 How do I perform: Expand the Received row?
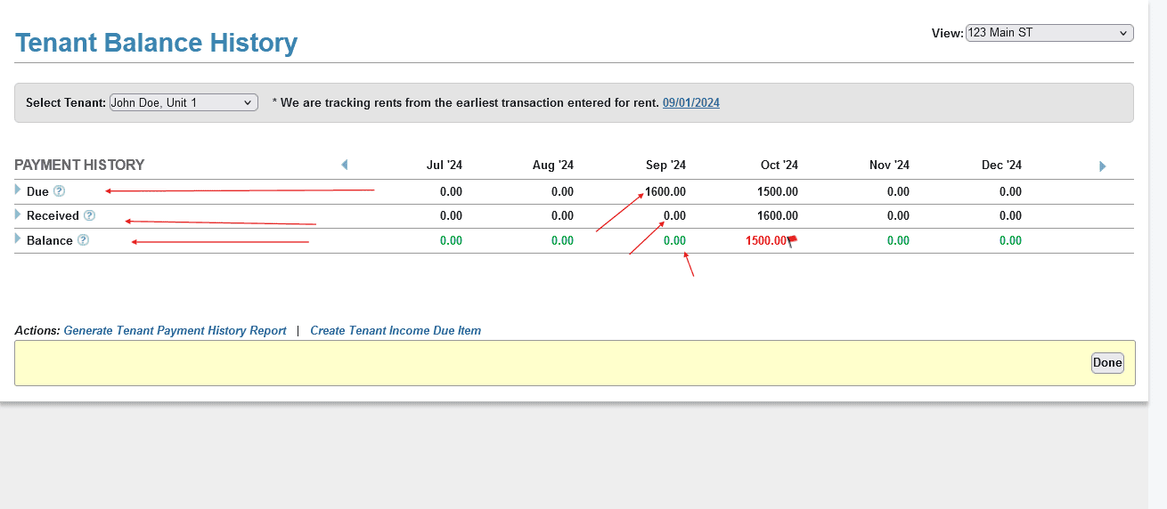coord(18,214)
